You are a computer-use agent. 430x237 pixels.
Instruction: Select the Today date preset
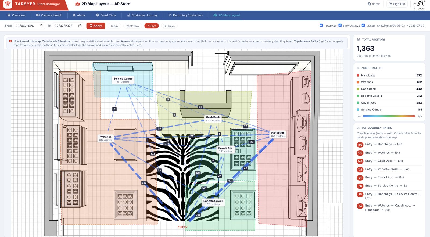(x=114, y=26)
